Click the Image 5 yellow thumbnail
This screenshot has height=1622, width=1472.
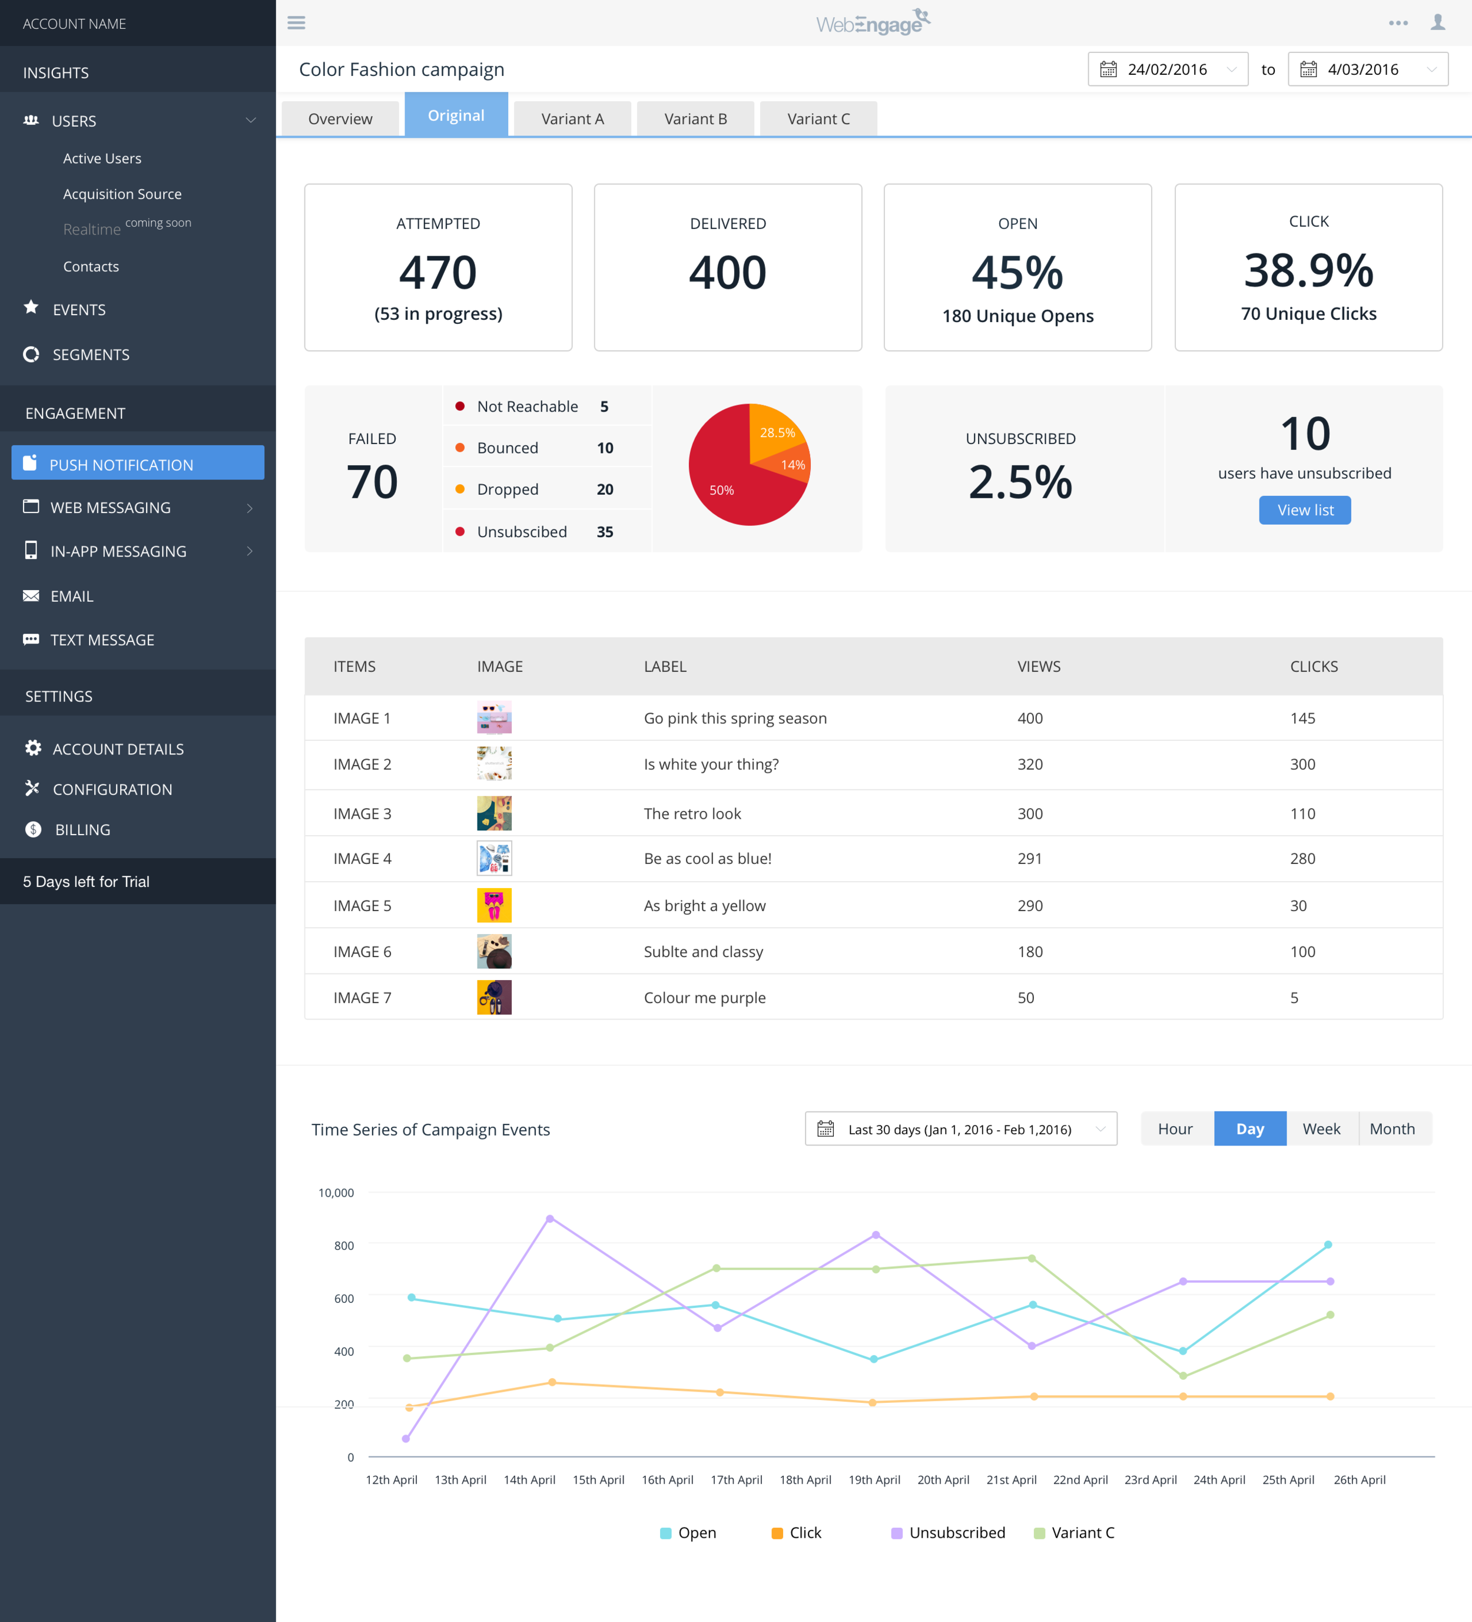494,905
